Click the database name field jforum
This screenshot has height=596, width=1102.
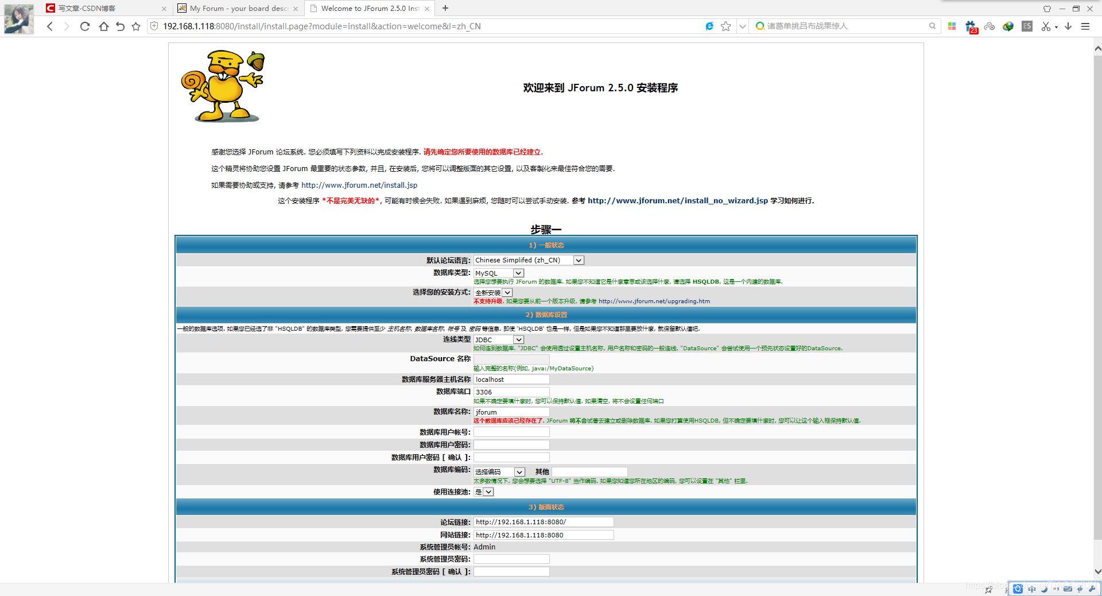tap(511, 412)
